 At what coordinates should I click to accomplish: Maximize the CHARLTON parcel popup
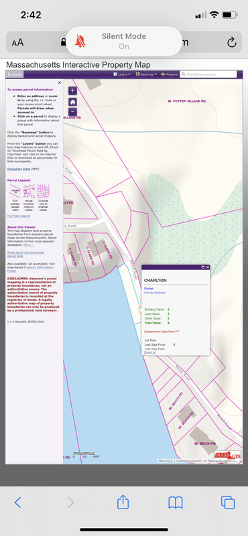pyautogui.click(x=202, y=267)
